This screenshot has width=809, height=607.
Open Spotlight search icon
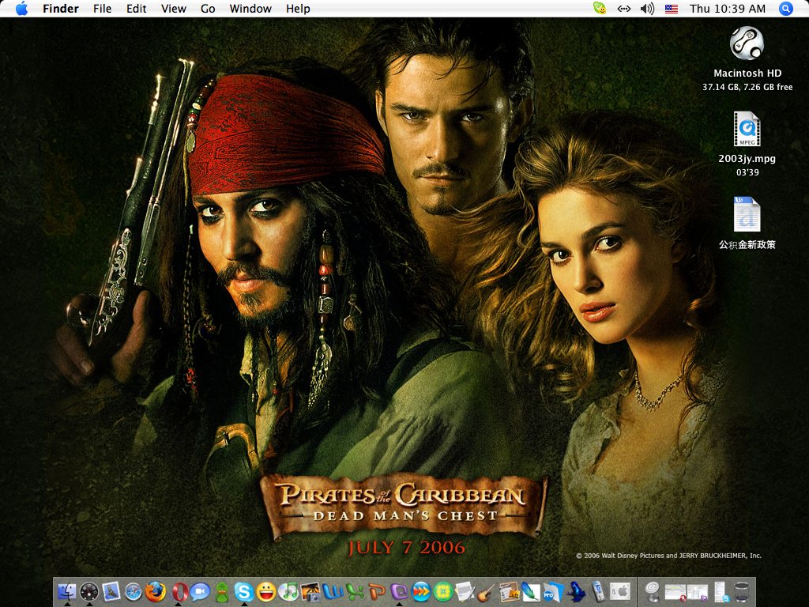(x=785, y=9)
